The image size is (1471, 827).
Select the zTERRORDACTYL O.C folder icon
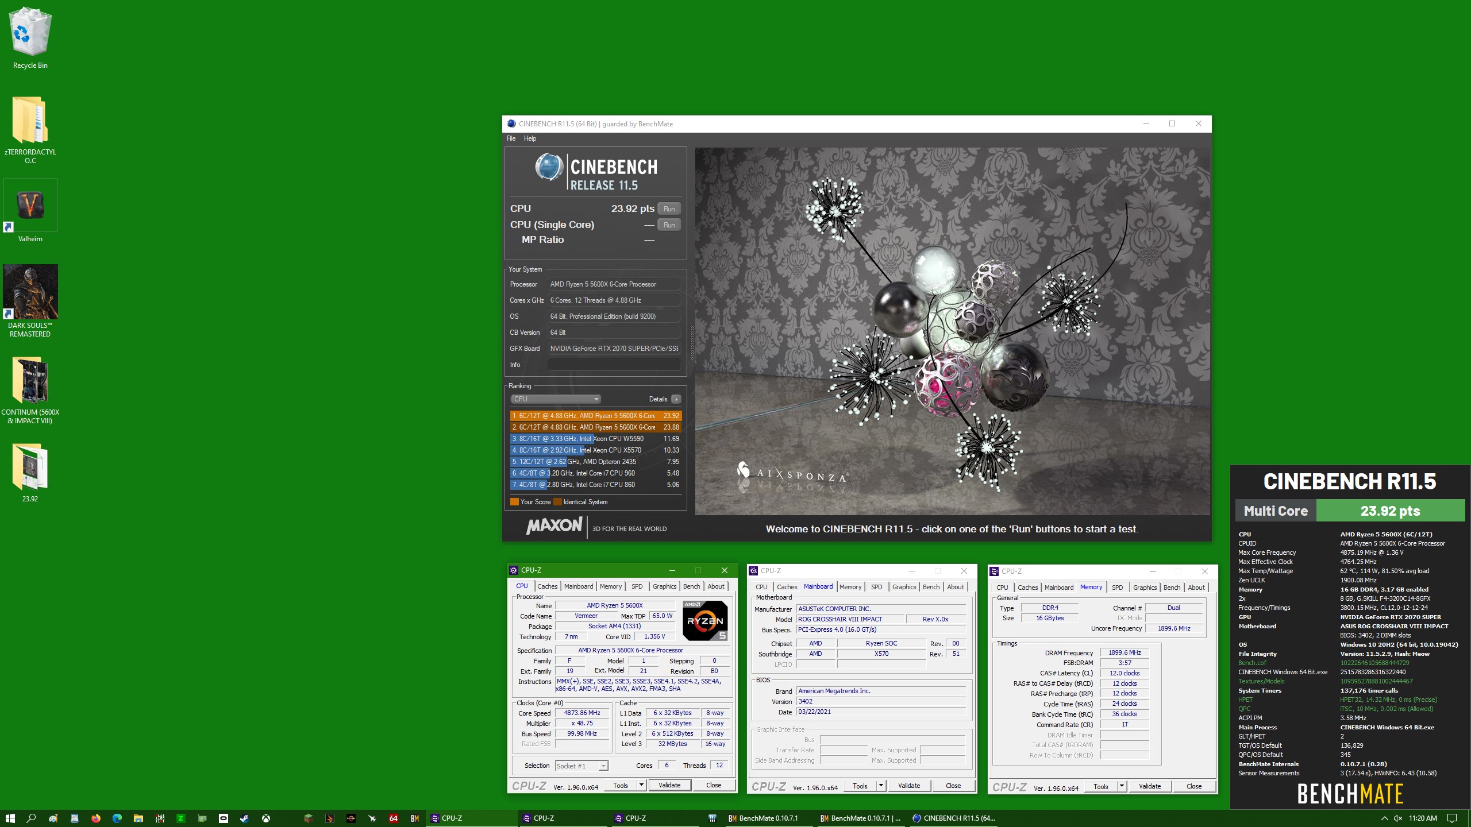30,130
